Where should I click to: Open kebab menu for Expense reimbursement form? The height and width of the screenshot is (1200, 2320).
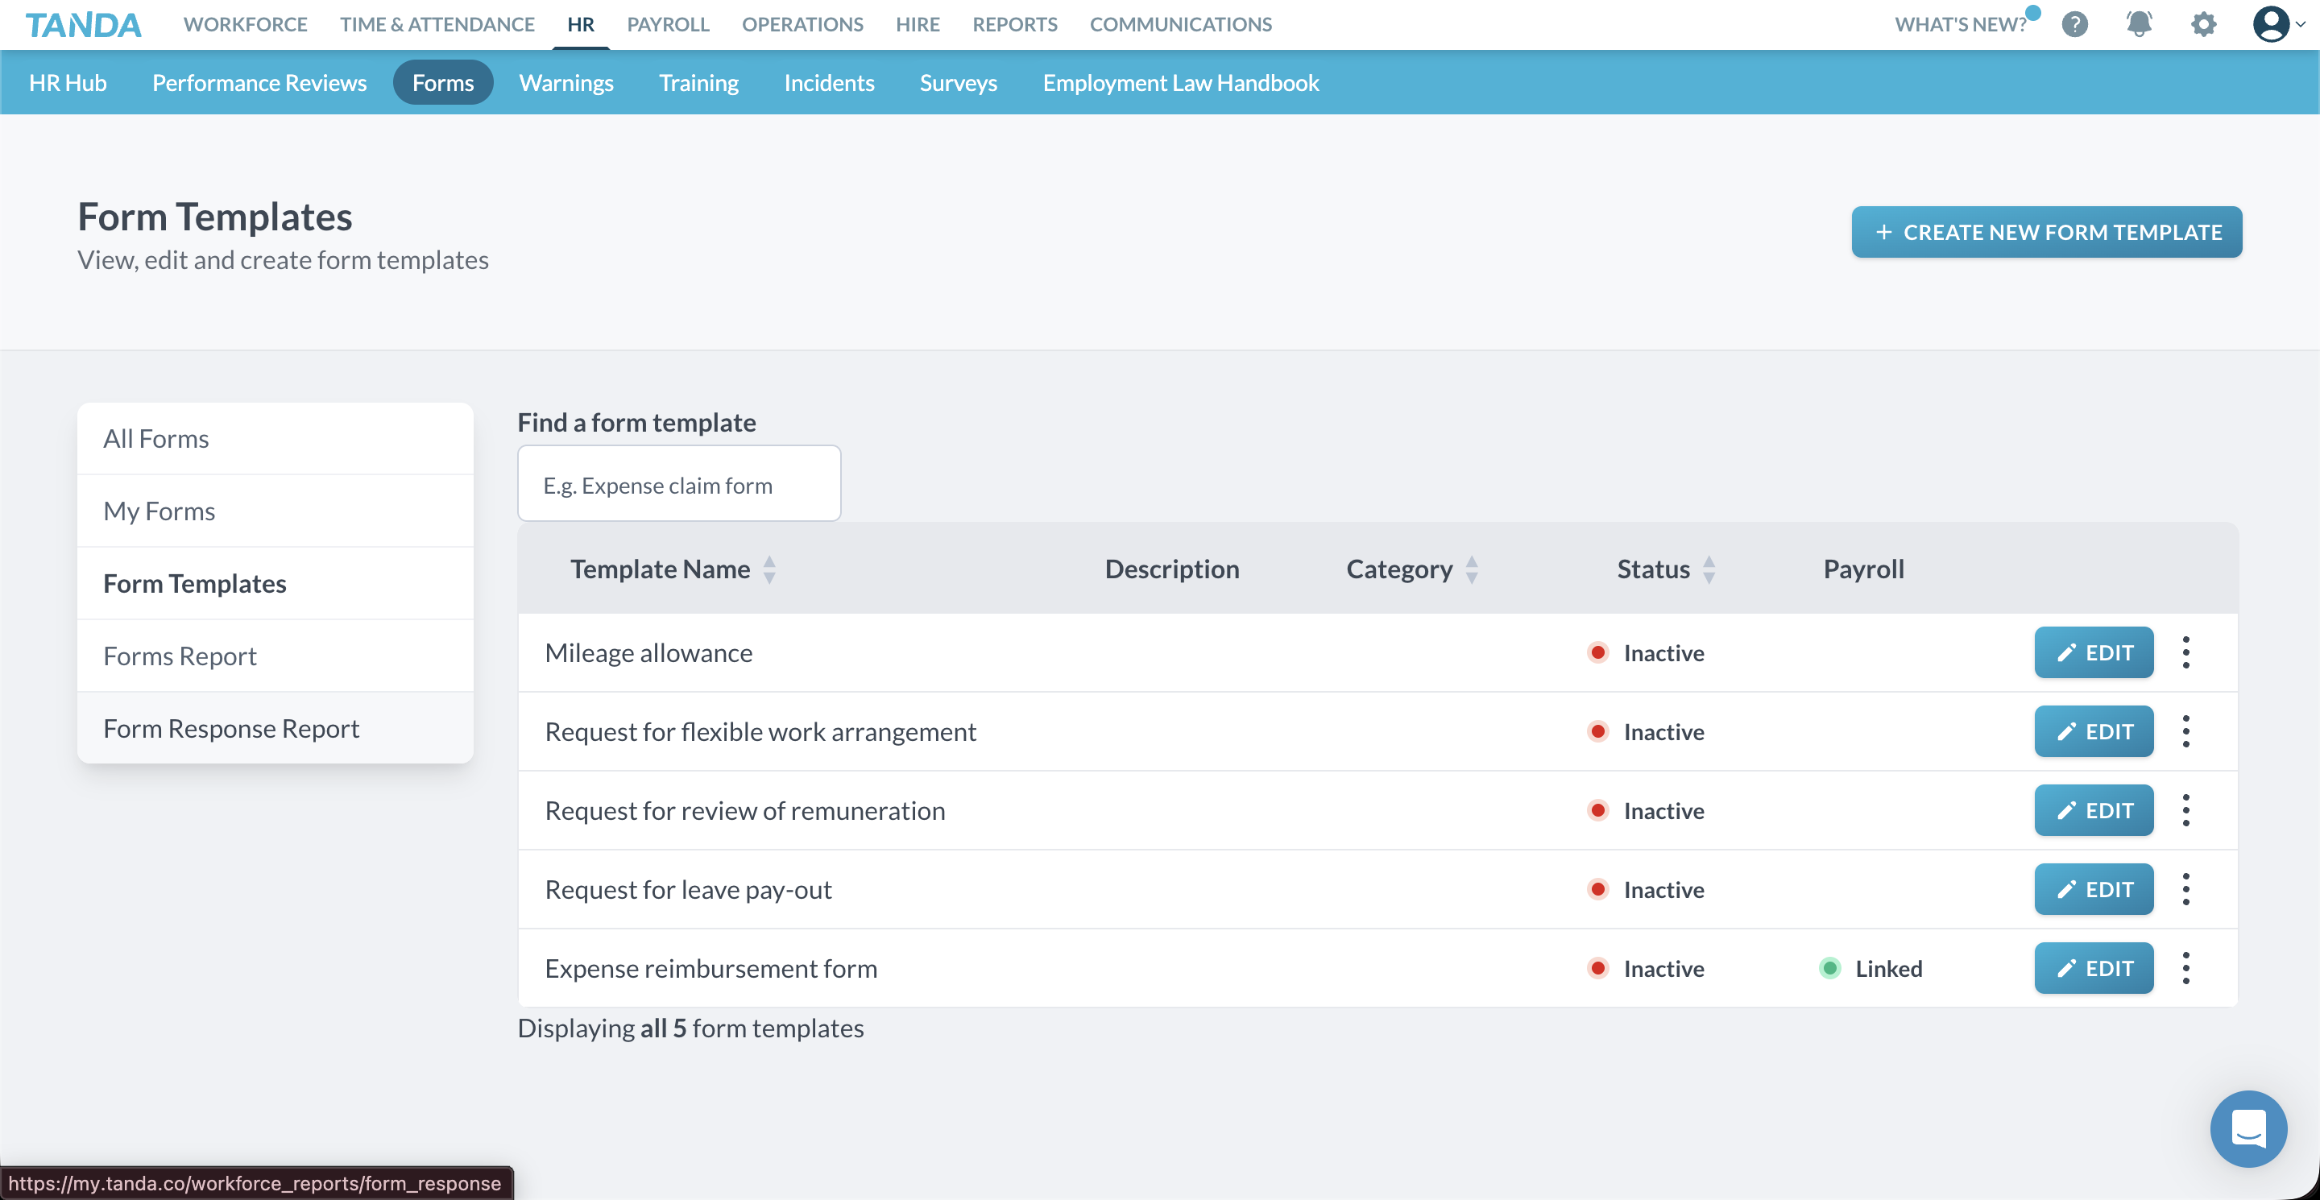click(x=2187, y=968)
